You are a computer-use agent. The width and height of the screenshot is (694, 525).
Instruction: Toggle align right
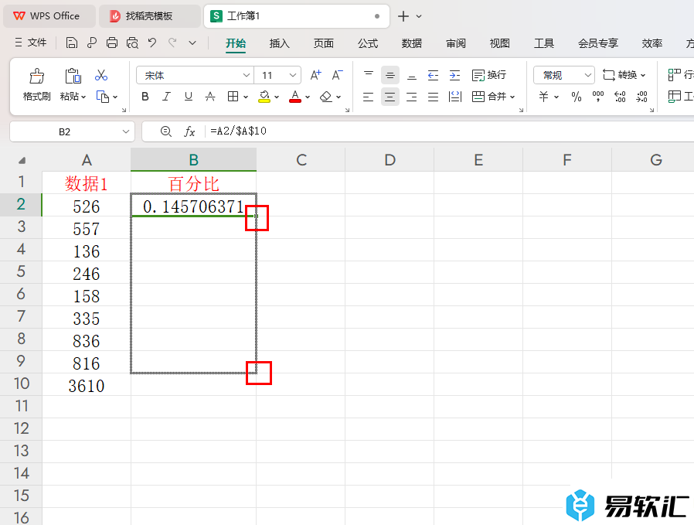tap(412, 97)
